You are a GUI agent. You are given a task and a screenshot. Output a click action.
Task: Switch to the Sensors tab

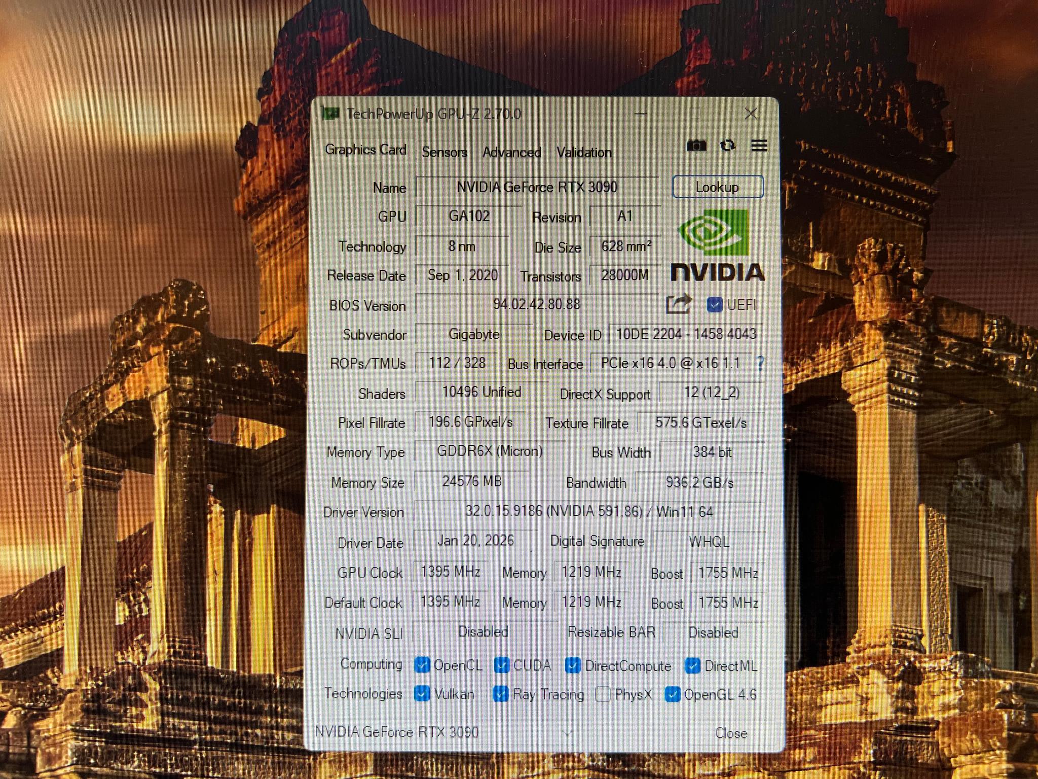pyautogui.click(x=444, y=152)
